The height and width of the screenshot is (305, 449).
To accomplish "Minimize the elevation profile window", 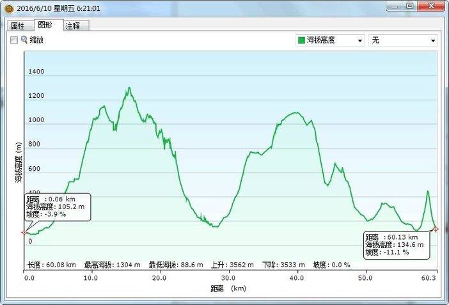I will tap(393, 6).
